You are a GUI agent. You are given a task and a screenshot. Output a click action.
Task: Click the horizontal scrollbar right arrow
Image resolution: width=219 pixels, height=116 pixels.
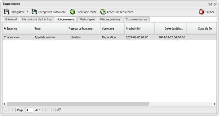coord(215,104)
